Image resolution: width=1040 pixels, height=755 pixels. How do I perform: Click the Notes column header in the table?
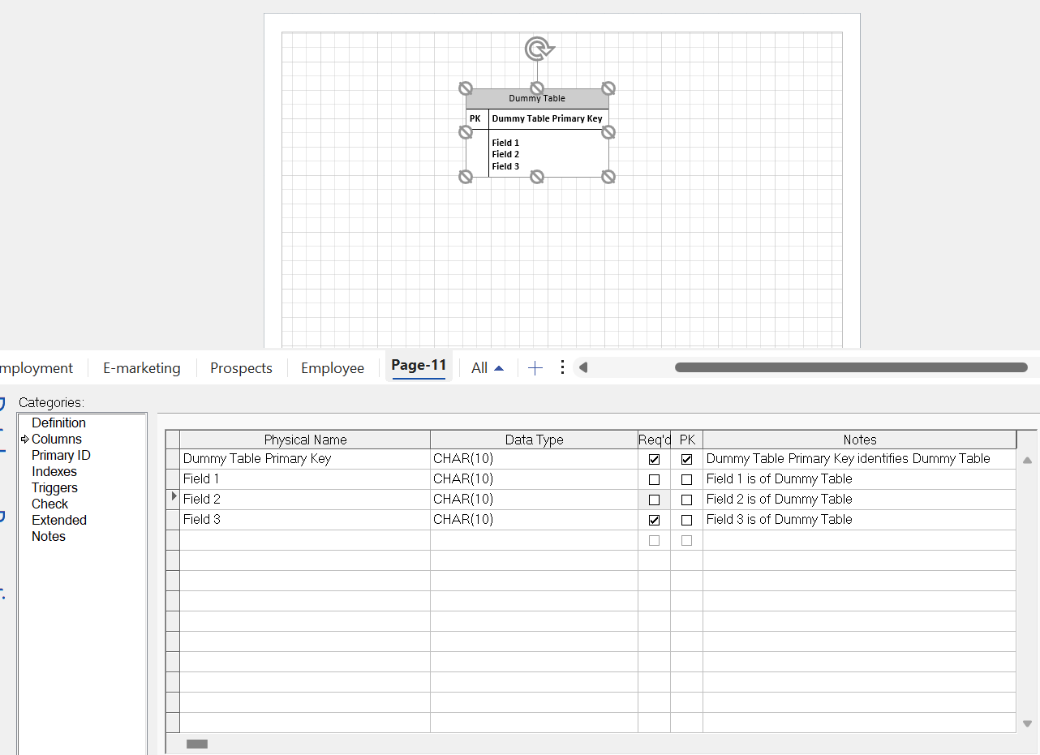click(x=860, y=440)
